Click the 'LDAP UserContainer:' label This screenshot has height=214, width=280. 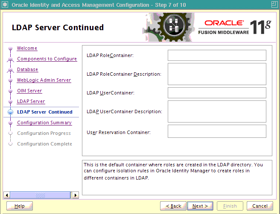click(x=111, y=93)
